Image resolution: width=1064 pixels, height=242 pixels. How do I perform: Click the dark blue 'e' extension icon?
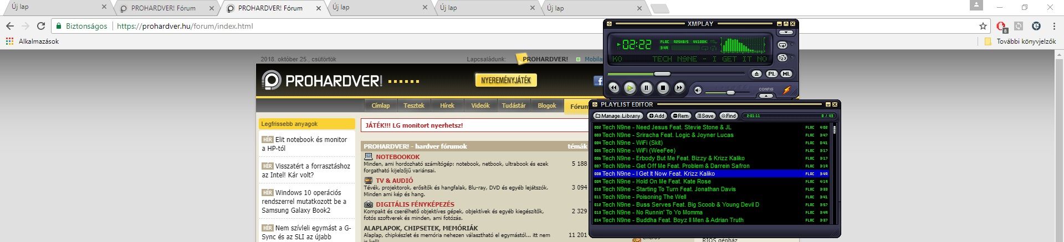(x=1036, y=26)
